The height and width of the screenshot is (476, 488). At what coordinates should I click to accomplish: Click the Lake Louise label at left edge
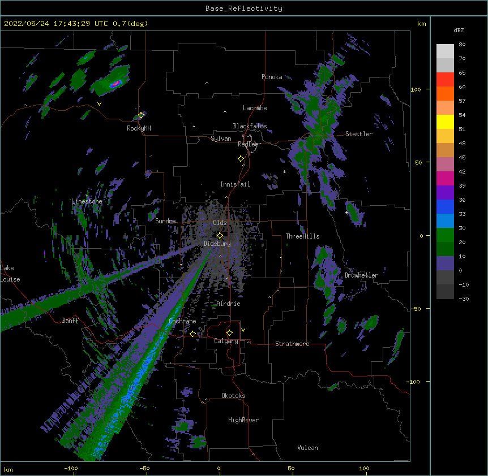tap(10, 274)
